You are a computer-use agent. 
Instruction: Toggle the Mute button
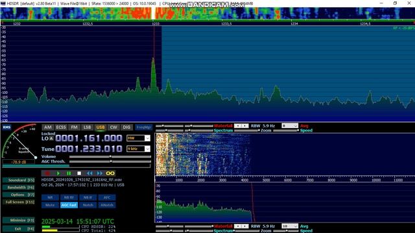click(50, 205)
